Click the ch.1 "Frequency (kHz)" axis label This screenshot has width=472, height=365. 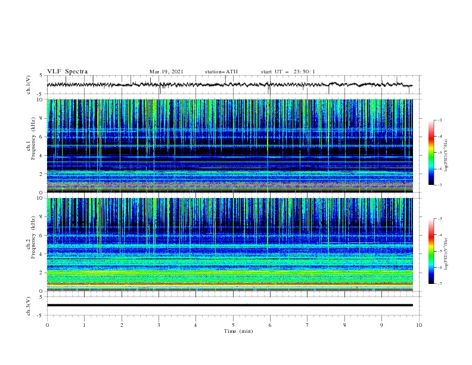tap(33, 138)
